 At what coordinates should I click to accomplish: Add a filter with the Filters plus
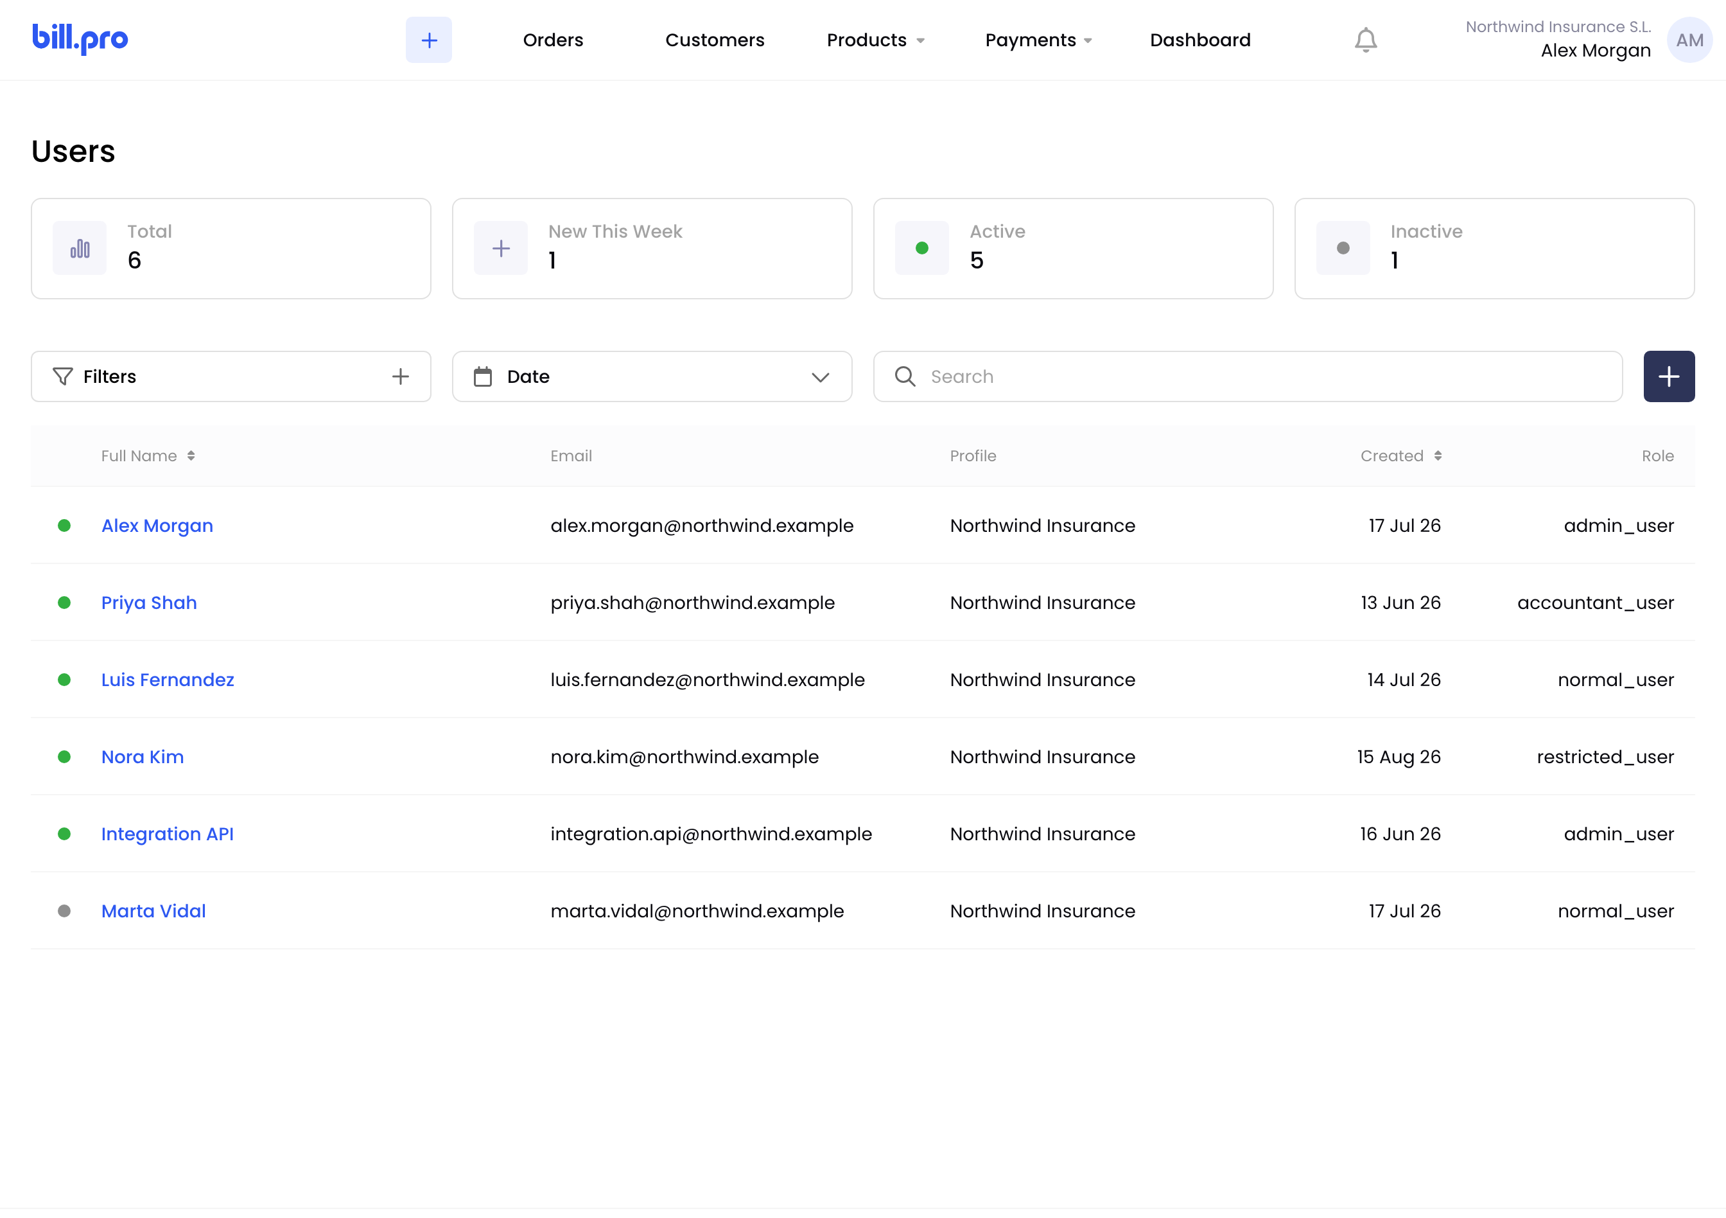tap(401, 376)
